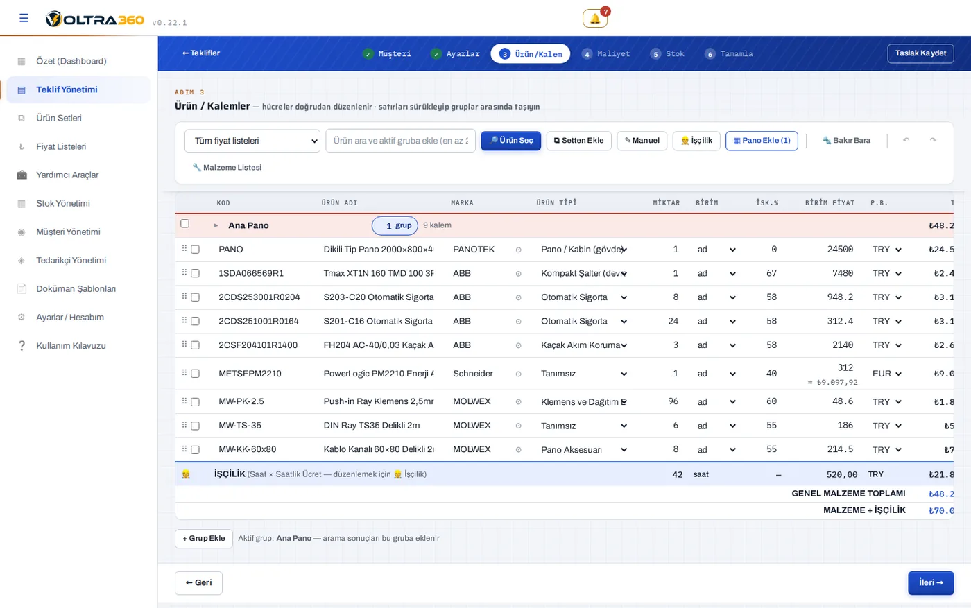Open the Tüm fiyat listeleri dropdown
Screen dimensions: 971x608
(252, 141)
